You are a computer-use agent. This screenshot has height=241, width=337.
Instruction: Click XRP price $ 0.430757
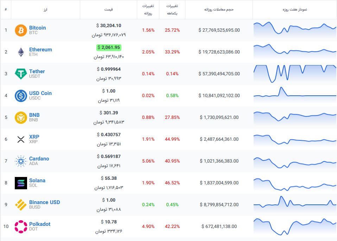click(109, 135)
